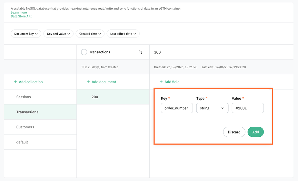Focus the Key input containing order_number
This screenshot has width=298, height=181.
(177, 108)
